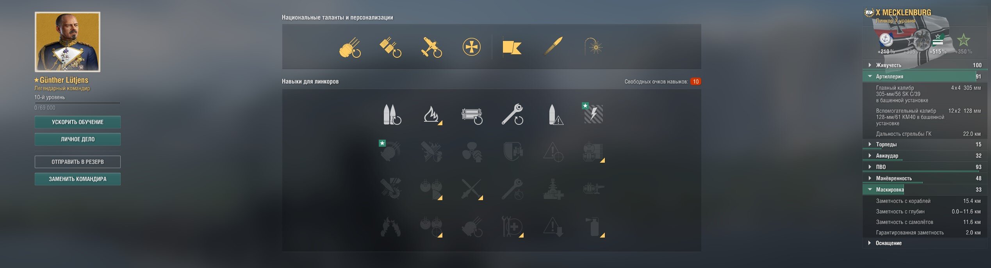Open the flag personalization icon
The height and width of the screenshot is (268, 991).
pyautogui.click(x=512, y=48)
